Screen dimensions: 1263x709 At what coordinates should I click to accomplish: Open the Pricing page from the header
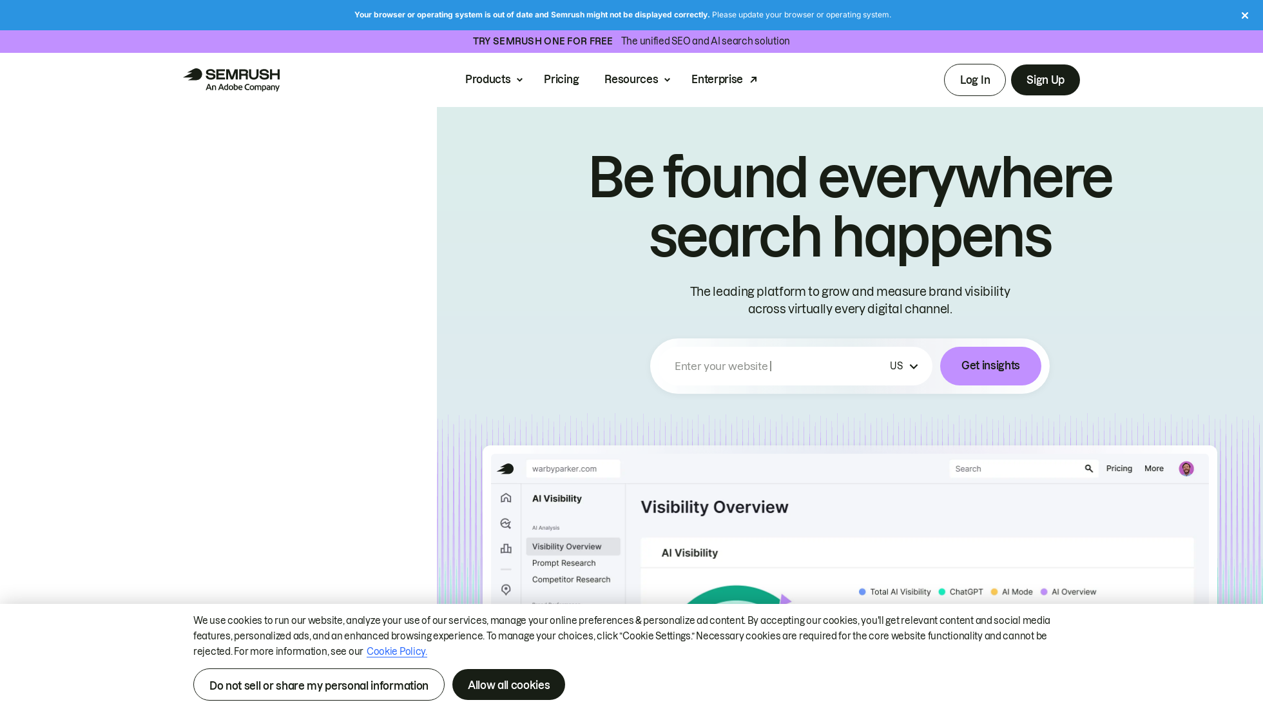click(x=561, y=79)
